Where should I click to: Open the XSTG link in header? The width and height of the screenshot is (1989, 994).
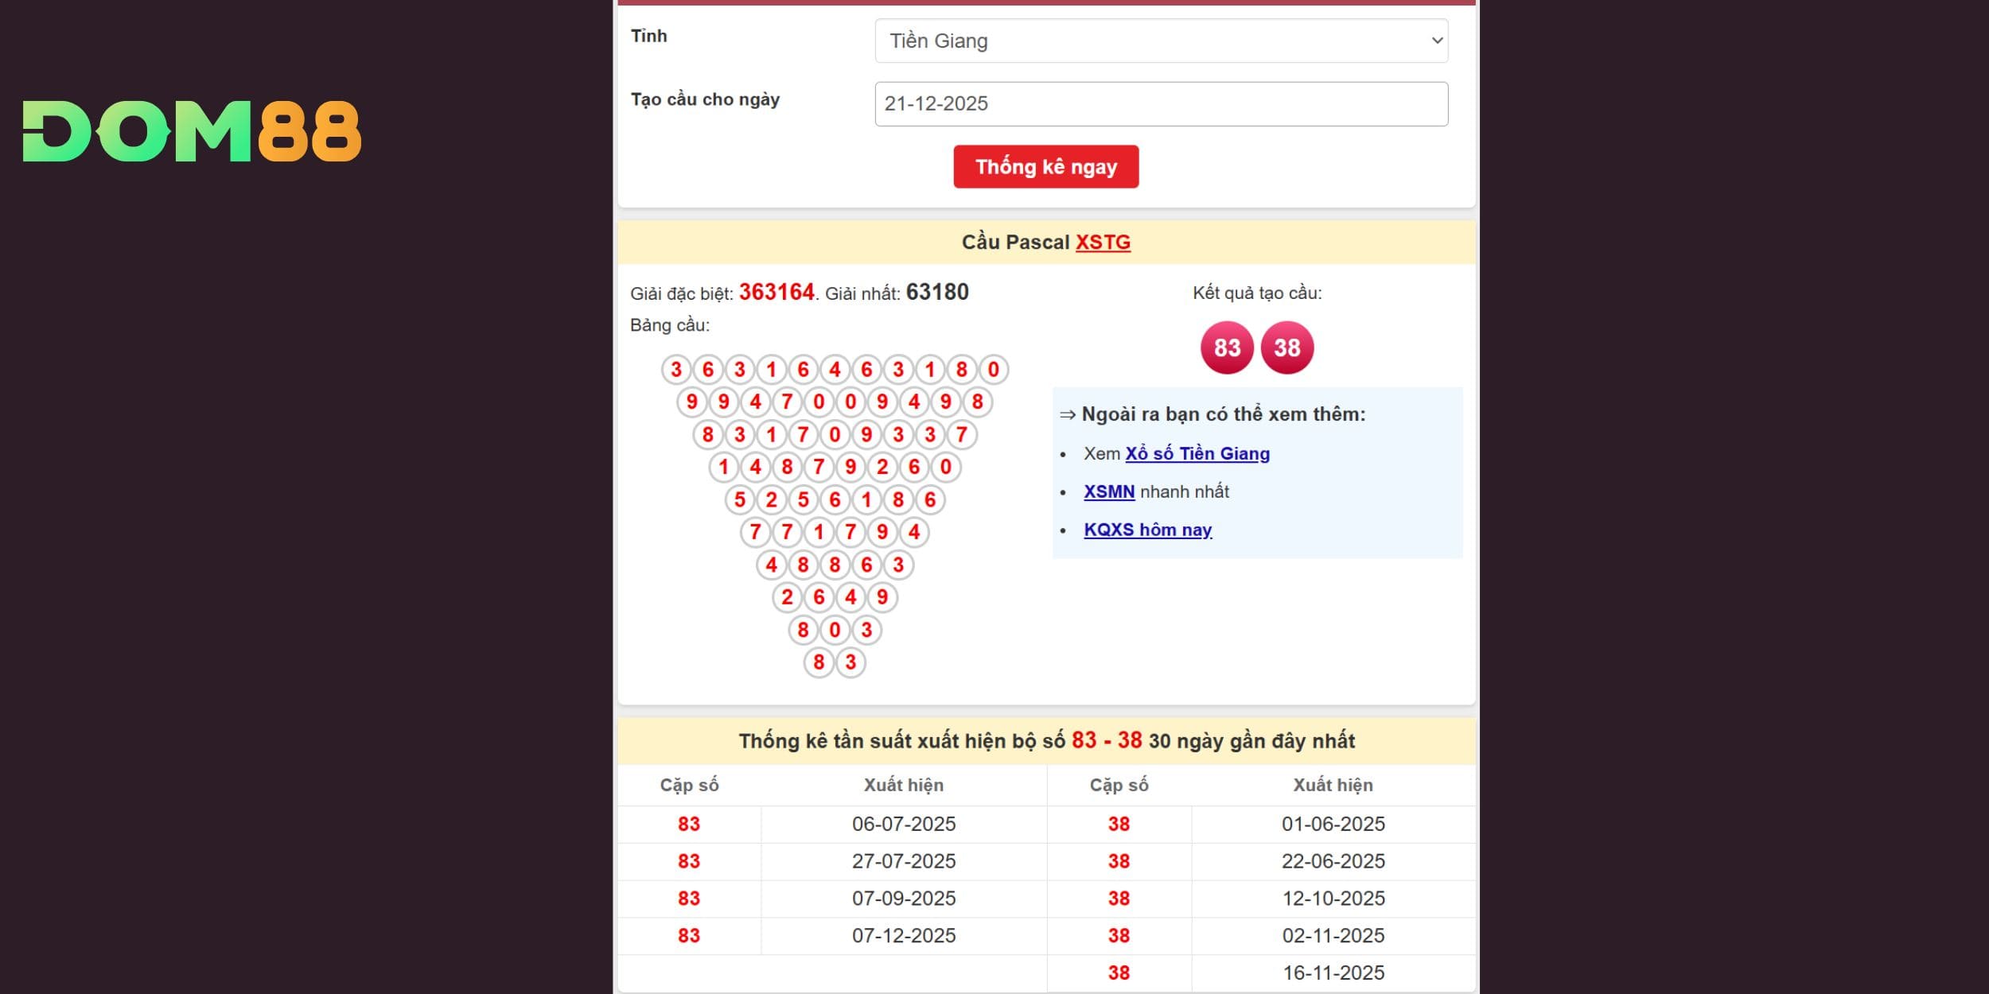tap(1102, 243)
